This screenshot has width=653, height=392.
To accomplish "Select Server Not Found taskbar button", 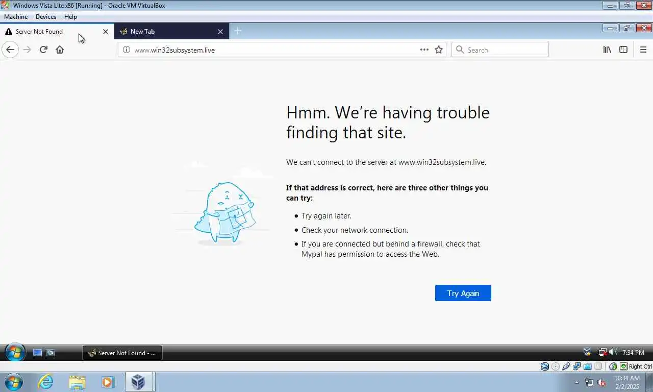I will 122,353.
